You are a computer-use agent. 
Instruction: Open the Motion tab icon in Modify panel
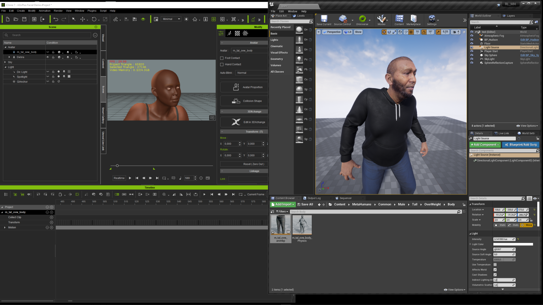(x=229, y=33)
